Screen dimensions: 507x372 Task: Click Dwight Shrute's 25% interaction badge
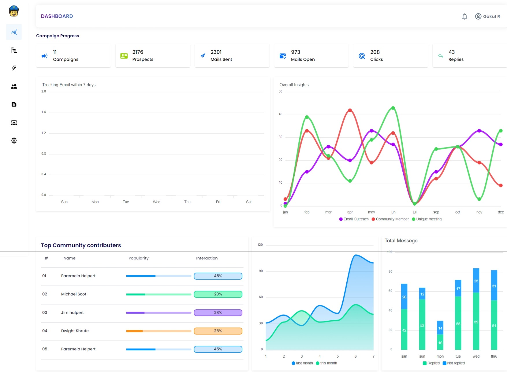[218, 331]
